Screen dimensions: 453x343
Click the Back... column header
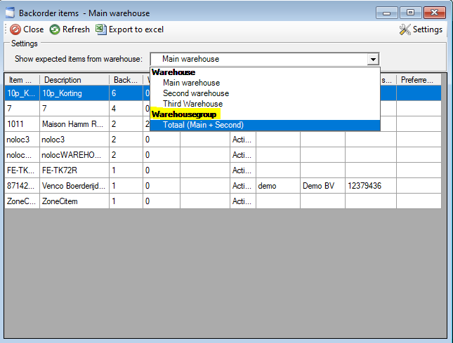click(x=126, y=80)
